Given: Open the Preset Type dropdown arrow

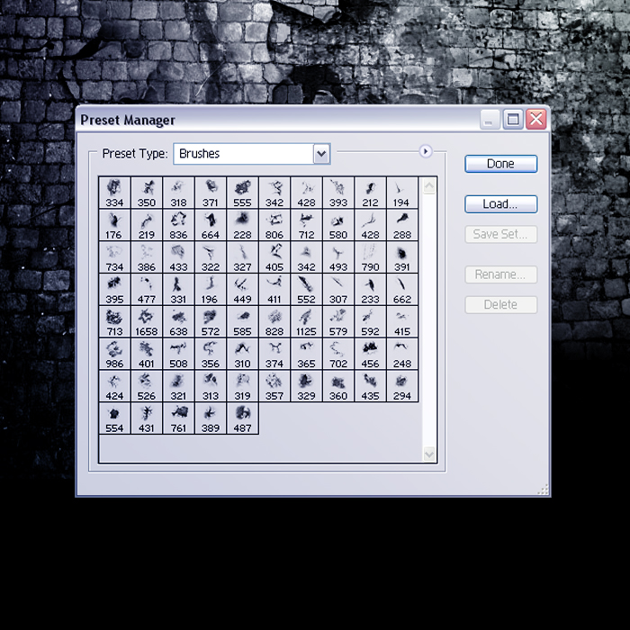Looking at the screenshot, I should click(321, 154).
